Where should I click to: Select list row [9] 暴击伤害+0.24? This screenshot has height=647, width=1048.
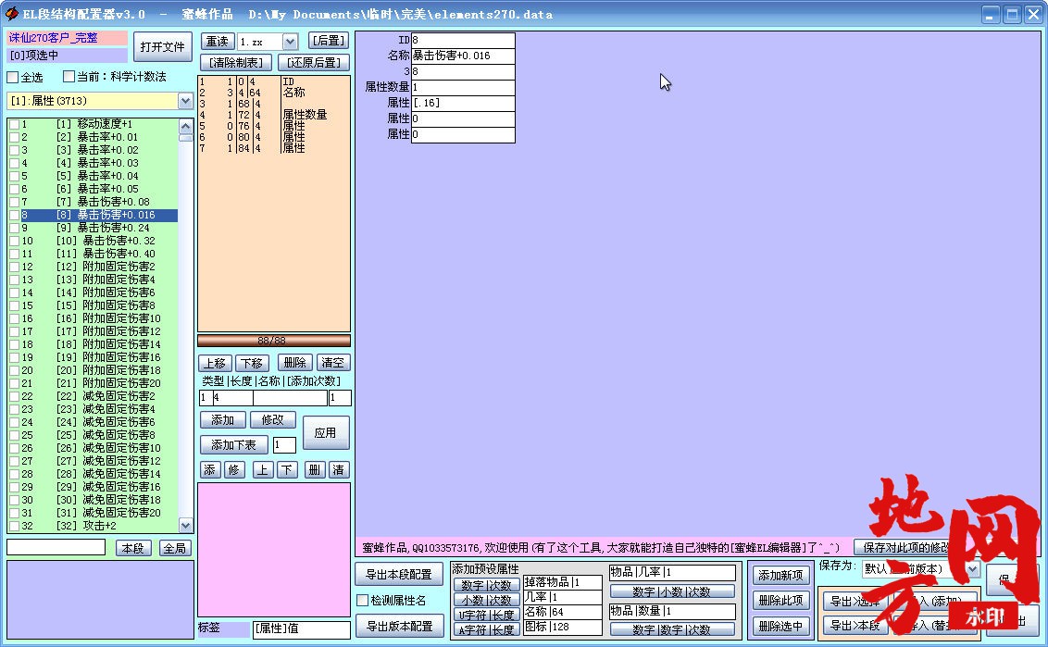click(93, 228)
